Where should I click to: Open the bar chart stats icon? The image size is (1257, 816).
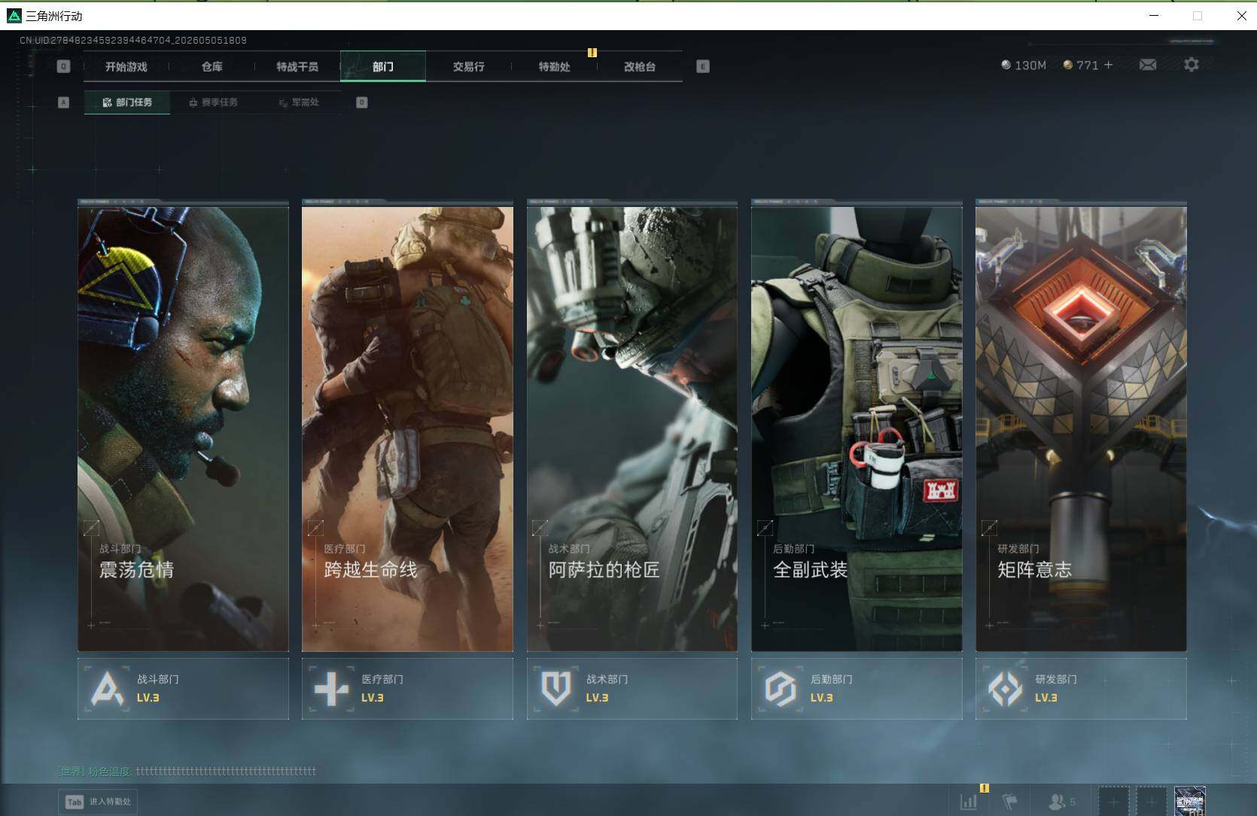pos(969,802)
